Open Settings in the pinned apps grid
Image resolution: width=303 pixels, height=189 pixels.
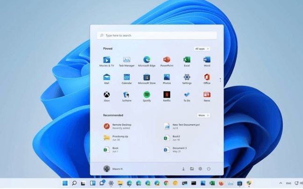tap(187, 79)
